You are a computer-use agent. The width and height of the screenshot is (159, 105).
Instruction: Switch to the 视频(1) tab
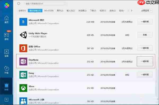tap(103, 11)
